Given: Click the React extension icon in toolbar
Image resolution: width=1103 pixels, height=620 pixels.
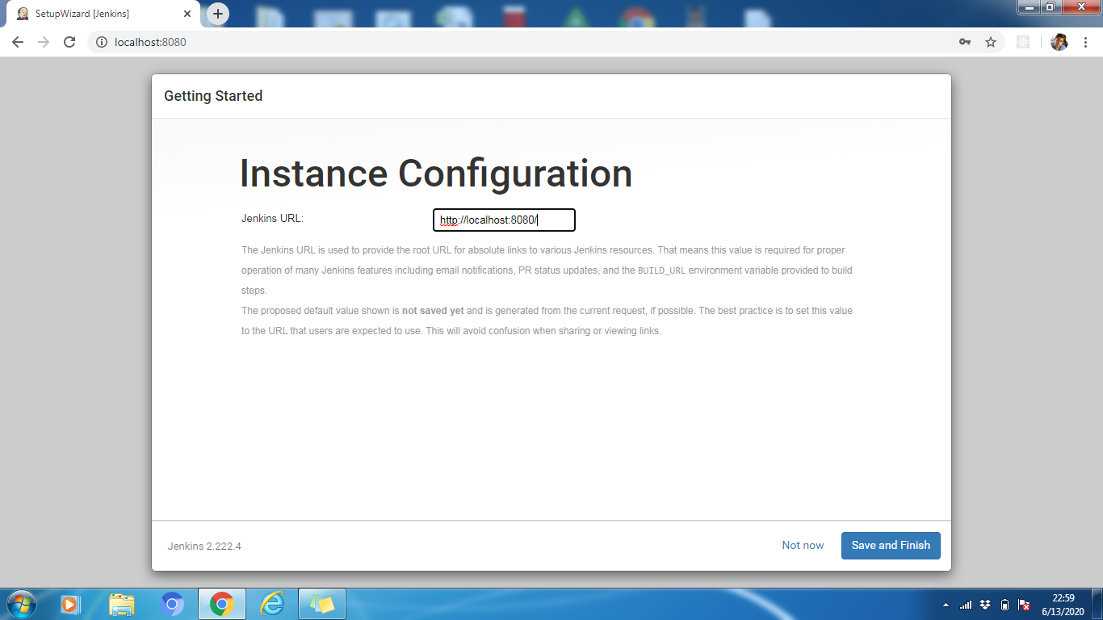Looking at the screenshot, I should point(1023,42).
